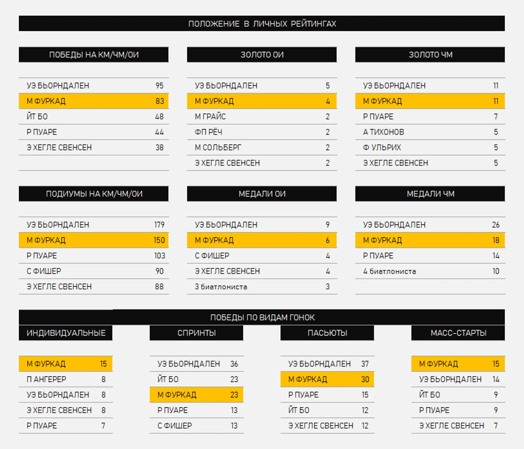
Task: Open the ИНДИВИДУАЛЬНЫЕ column header
Action: pos(66,333)
